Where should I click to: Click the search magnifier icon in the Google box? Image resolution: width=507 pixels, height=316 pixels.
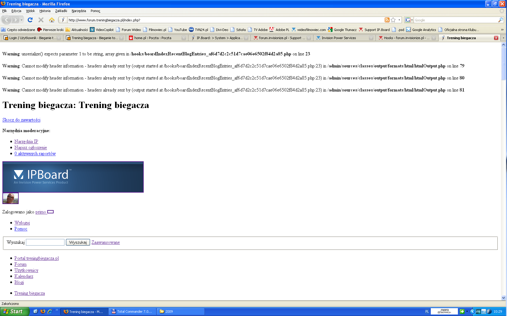click(x=500, y=20)
